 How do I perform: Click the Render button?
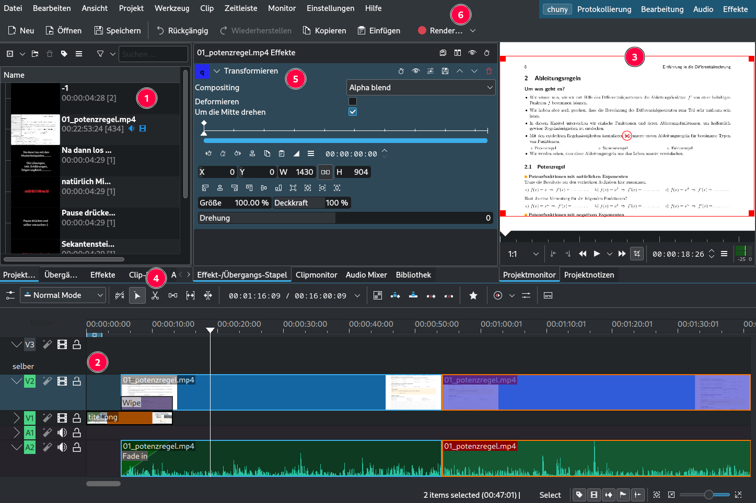pos(440,31)
